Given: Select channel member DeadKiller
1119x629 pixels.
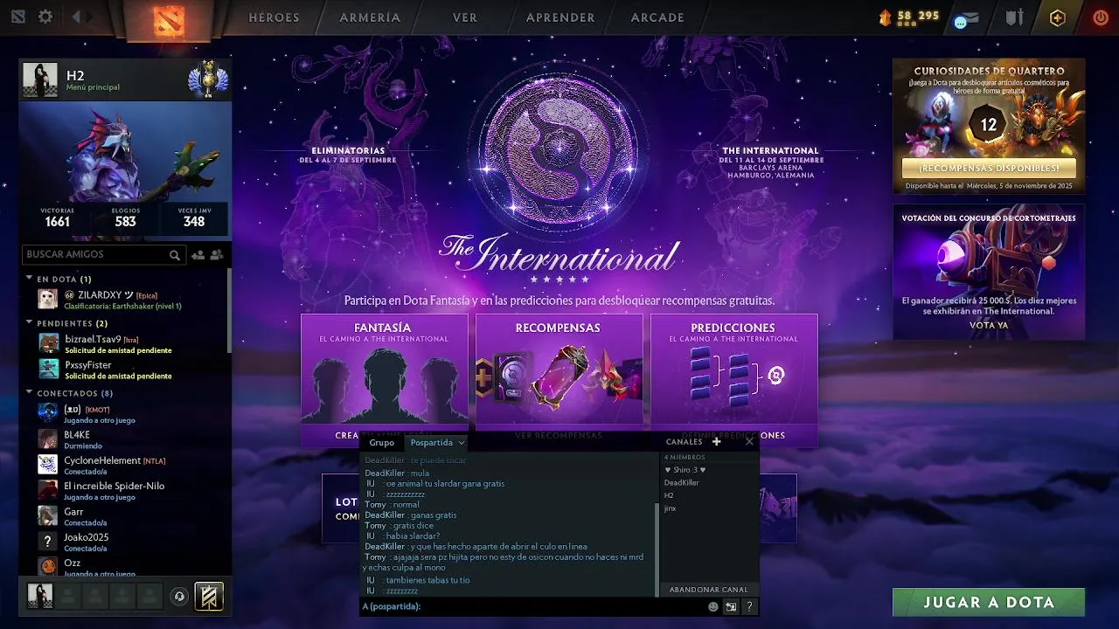Looking at the screenshot, I should [x=681, y=482].
